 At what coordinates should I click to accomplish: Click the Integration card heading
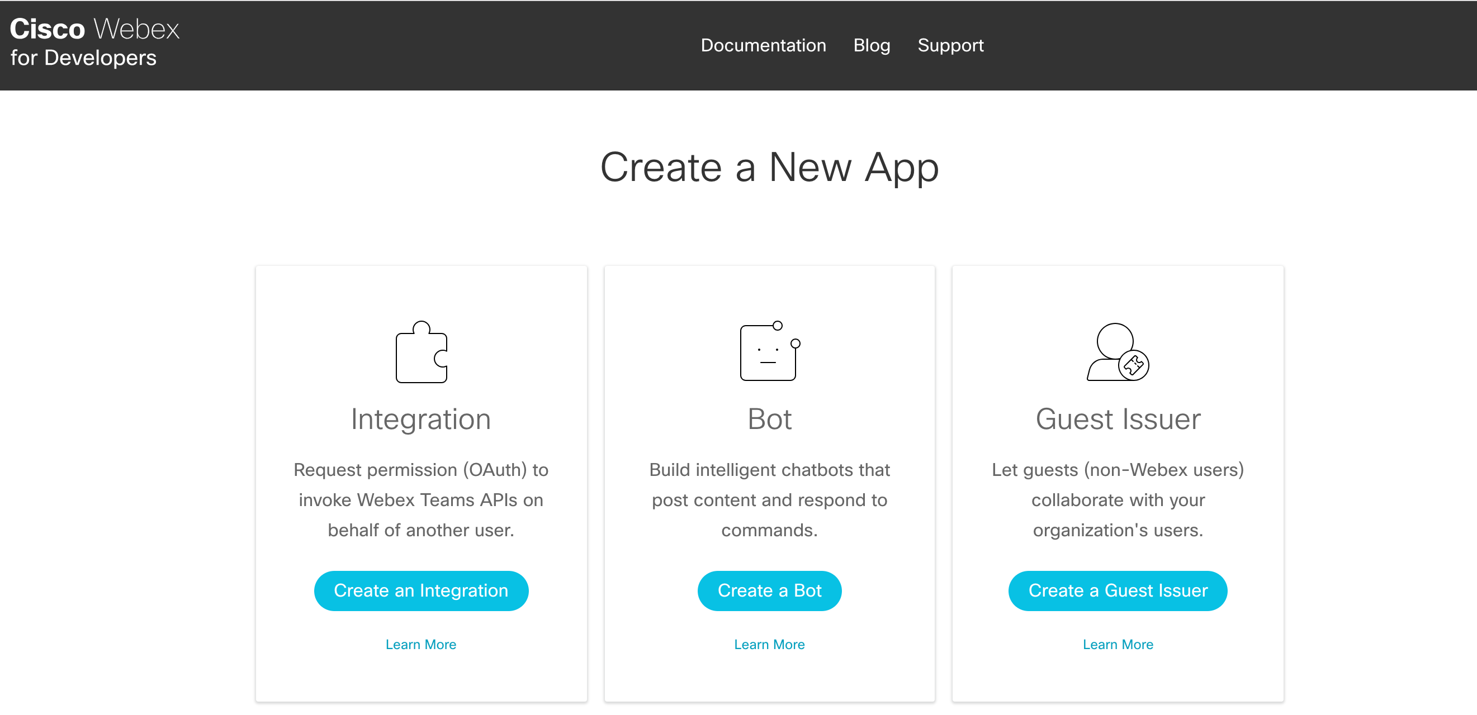click(421, 419)
